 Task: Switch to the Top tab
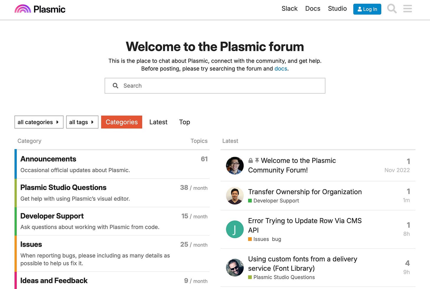185,122
